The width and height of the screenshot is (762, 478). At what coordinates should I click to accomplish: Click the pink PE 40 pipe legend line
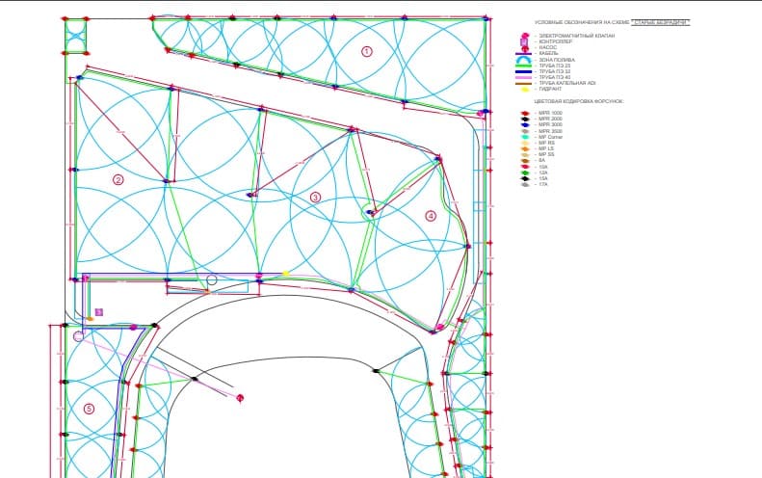(523, 77)
